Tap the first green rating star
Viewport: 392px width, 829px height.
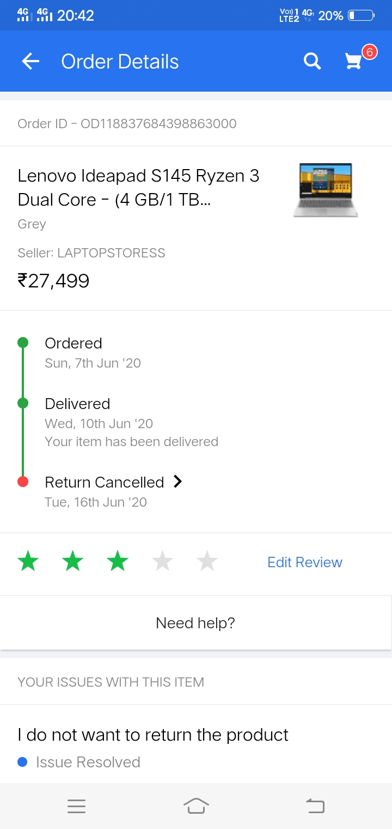click(28, 561)
